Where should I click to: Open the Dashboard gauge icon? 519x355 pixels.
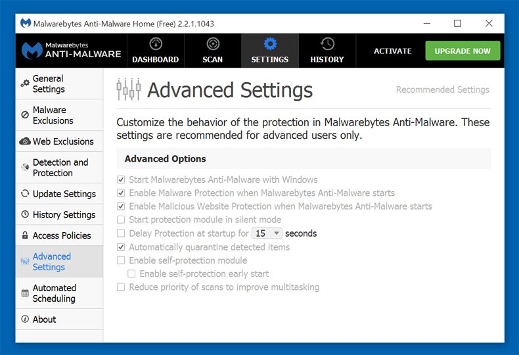click(x=156, y=43)
